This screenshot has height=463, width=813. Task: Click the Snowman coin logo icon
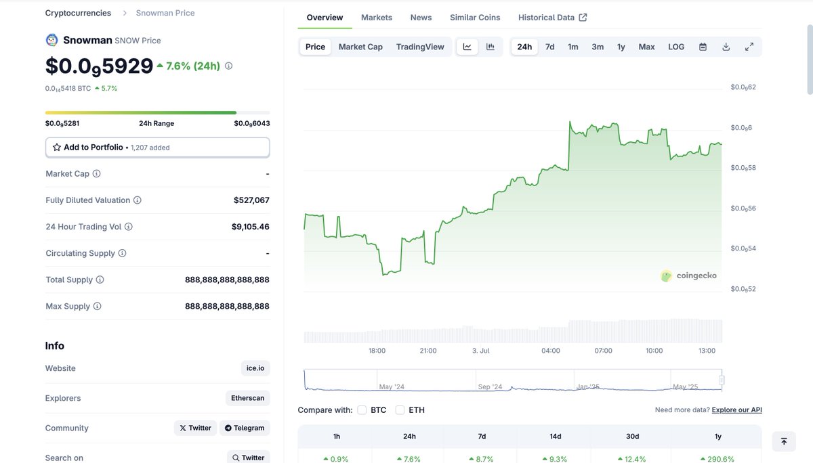[52, 40]
